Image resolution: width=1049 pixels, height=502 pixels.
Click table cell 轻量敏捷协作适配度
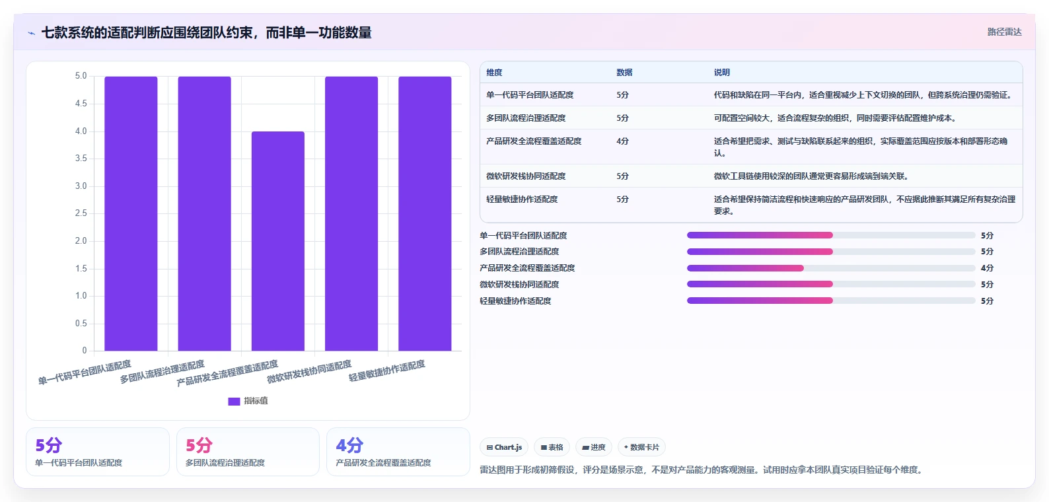[x=522, y=199]
